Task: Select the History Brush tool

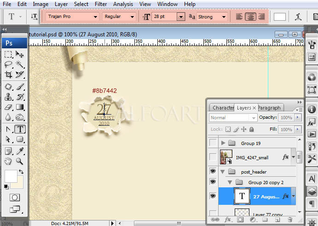Action: [20, 97]
